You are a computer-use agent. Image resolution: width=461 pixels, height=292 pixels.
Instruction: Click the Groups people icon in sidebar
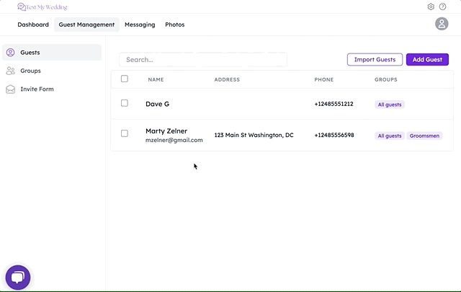point(10,71)
